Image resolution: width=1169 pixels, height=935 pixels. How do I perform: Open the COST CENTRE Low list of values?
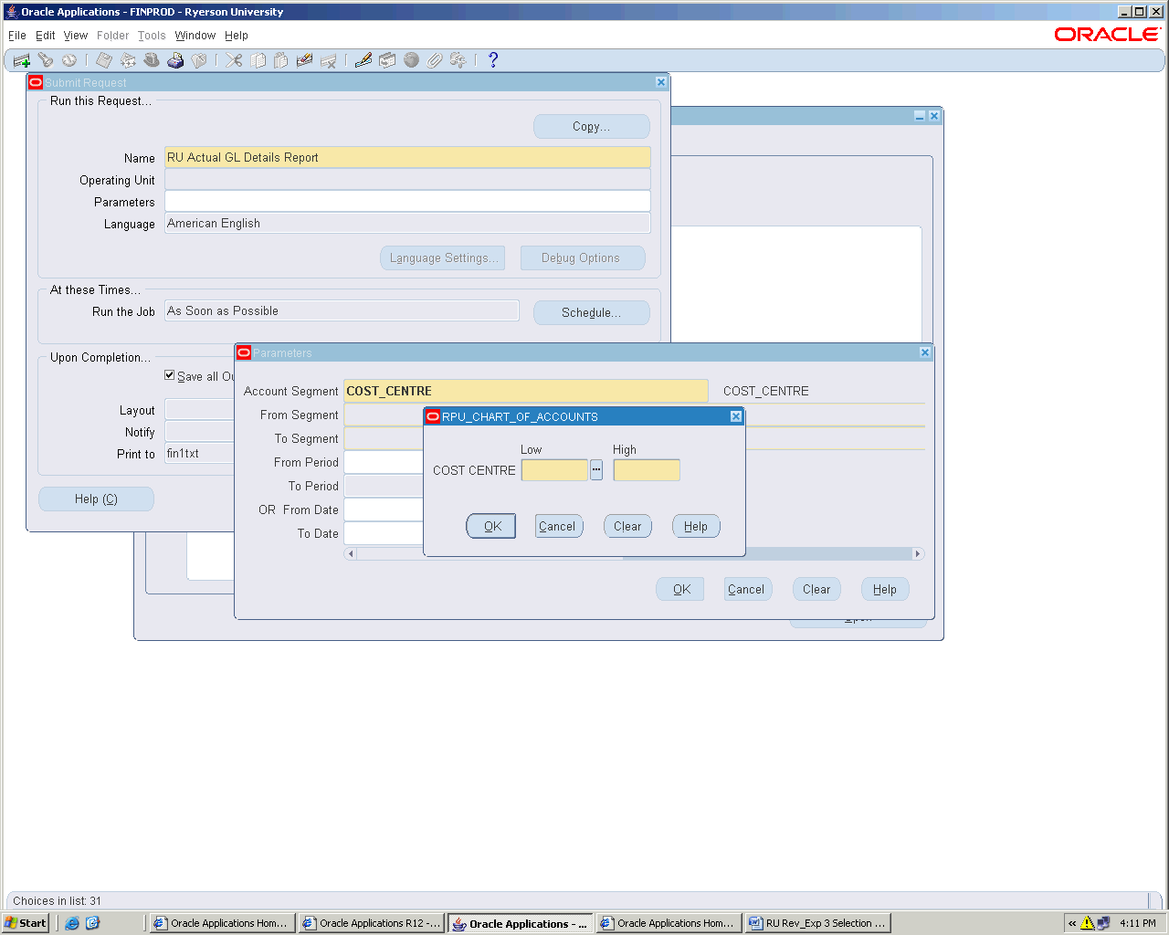point(596,470)
